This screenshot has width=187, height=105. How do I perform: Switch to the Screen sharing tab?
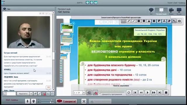(179, 11)
